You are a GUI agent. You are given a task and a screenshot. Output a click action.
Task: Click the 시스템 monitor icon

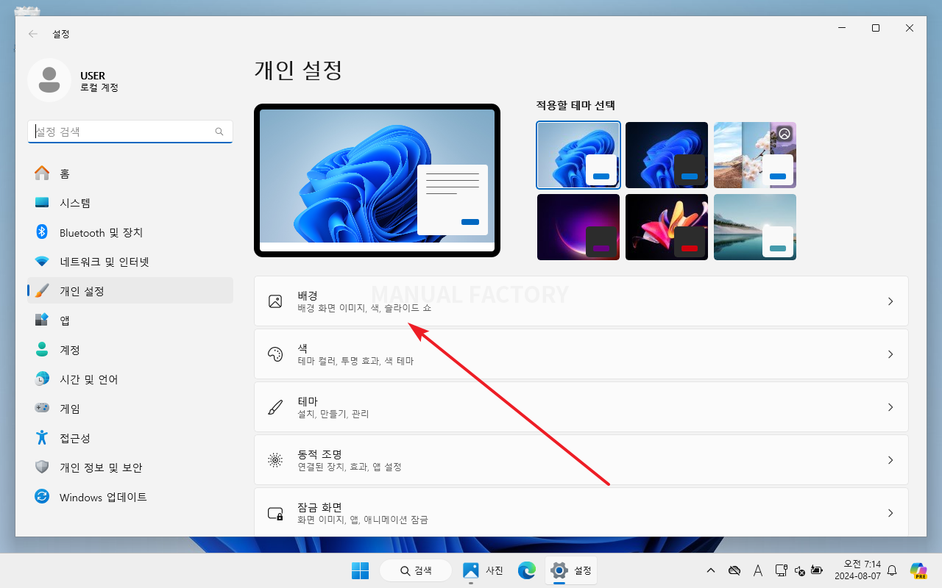tap(42, 203)
